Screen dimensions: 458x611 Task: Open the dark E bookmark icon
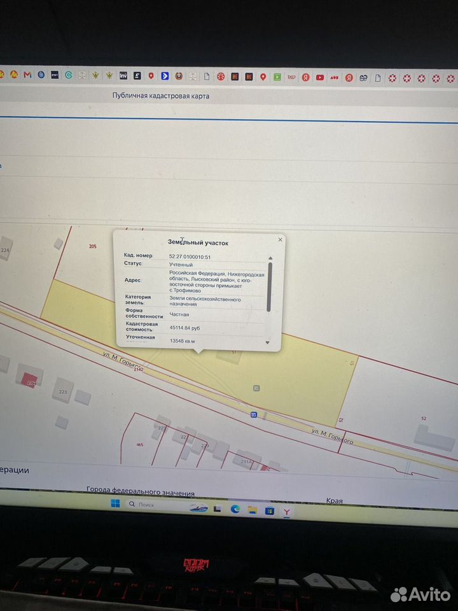point(137,76)
